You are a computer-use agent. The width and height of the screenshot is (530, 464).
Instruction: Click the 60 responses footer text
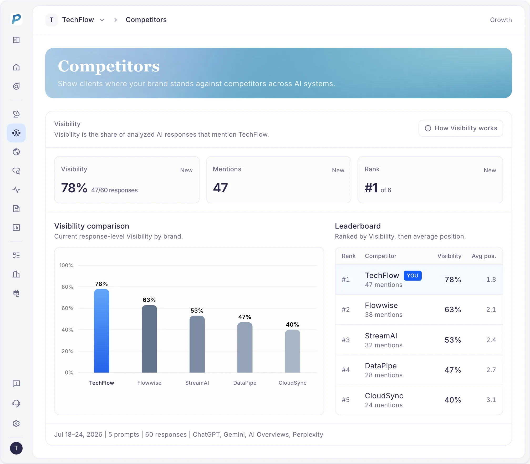166,435
